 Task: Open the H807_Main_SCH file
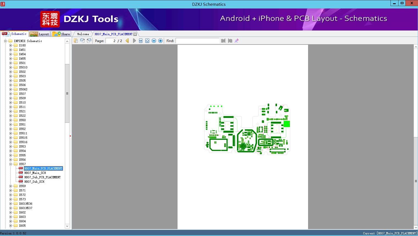(x=35, y=173)
